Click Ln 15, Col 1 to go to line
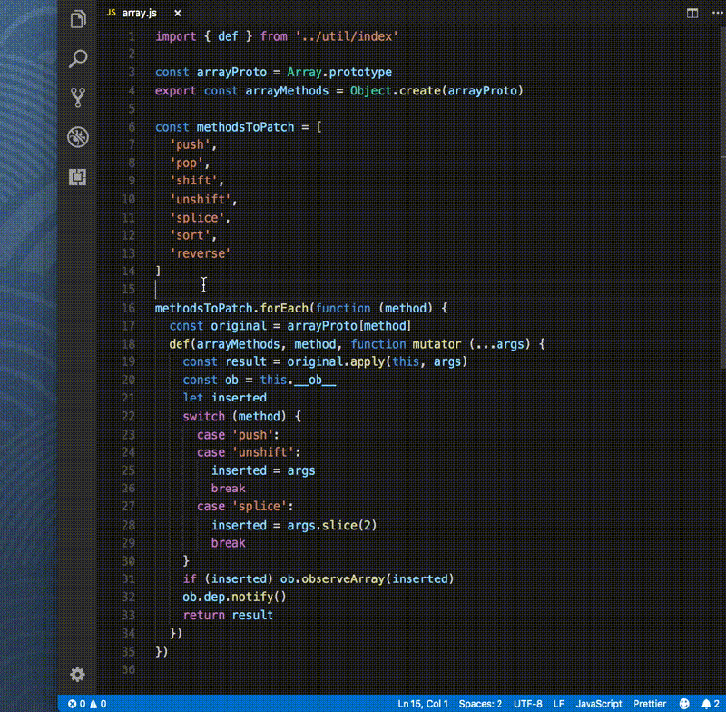The width and height of the screenshot is (726, 712). pos(423,703)
